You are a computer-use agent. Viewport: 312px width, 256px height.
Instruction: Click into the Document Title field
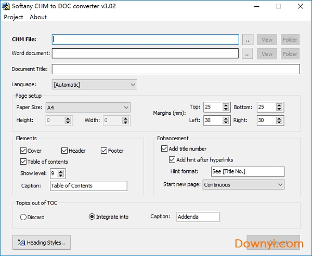[x=176, y=69]
